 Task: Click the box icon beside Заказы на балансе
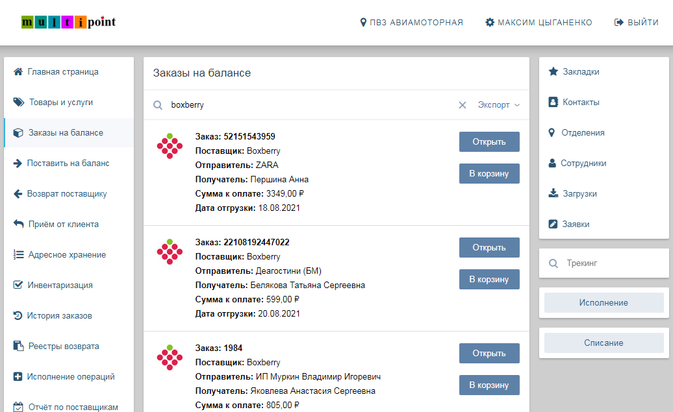(x=18, y=132)
